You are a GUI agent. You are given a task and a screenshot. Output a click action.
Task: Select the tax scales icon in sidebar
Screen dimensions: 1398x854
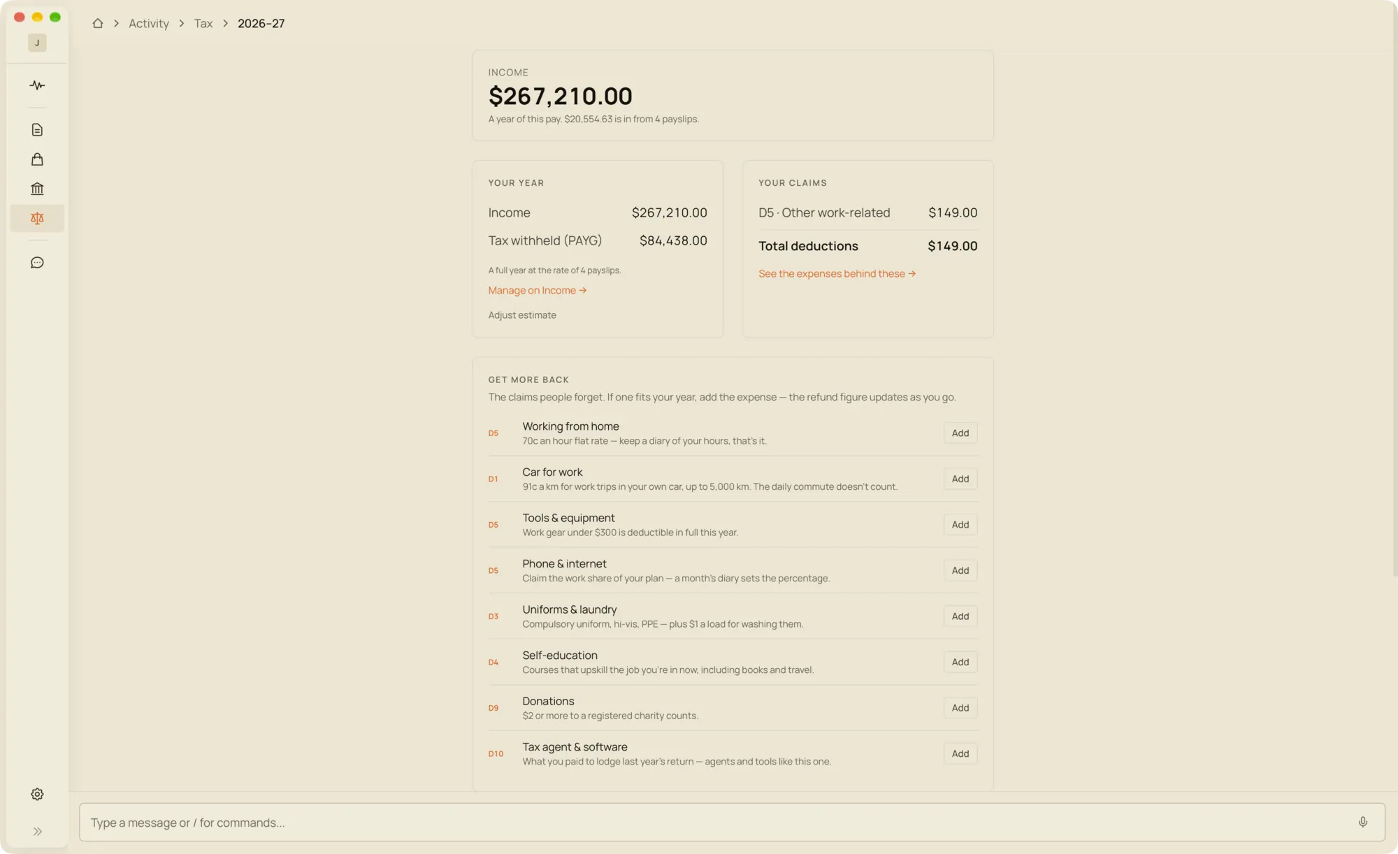pos(37,218)
